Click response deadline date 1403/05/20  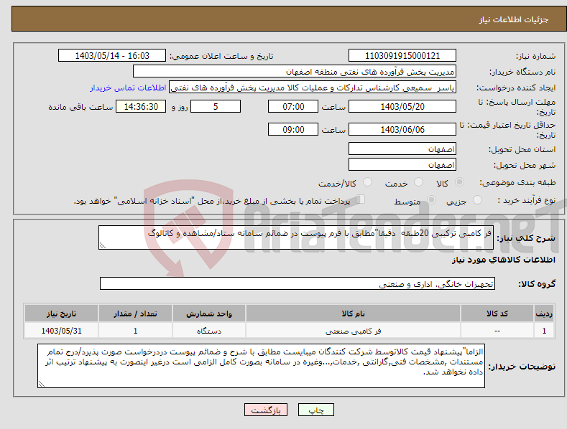click(402, 106)
